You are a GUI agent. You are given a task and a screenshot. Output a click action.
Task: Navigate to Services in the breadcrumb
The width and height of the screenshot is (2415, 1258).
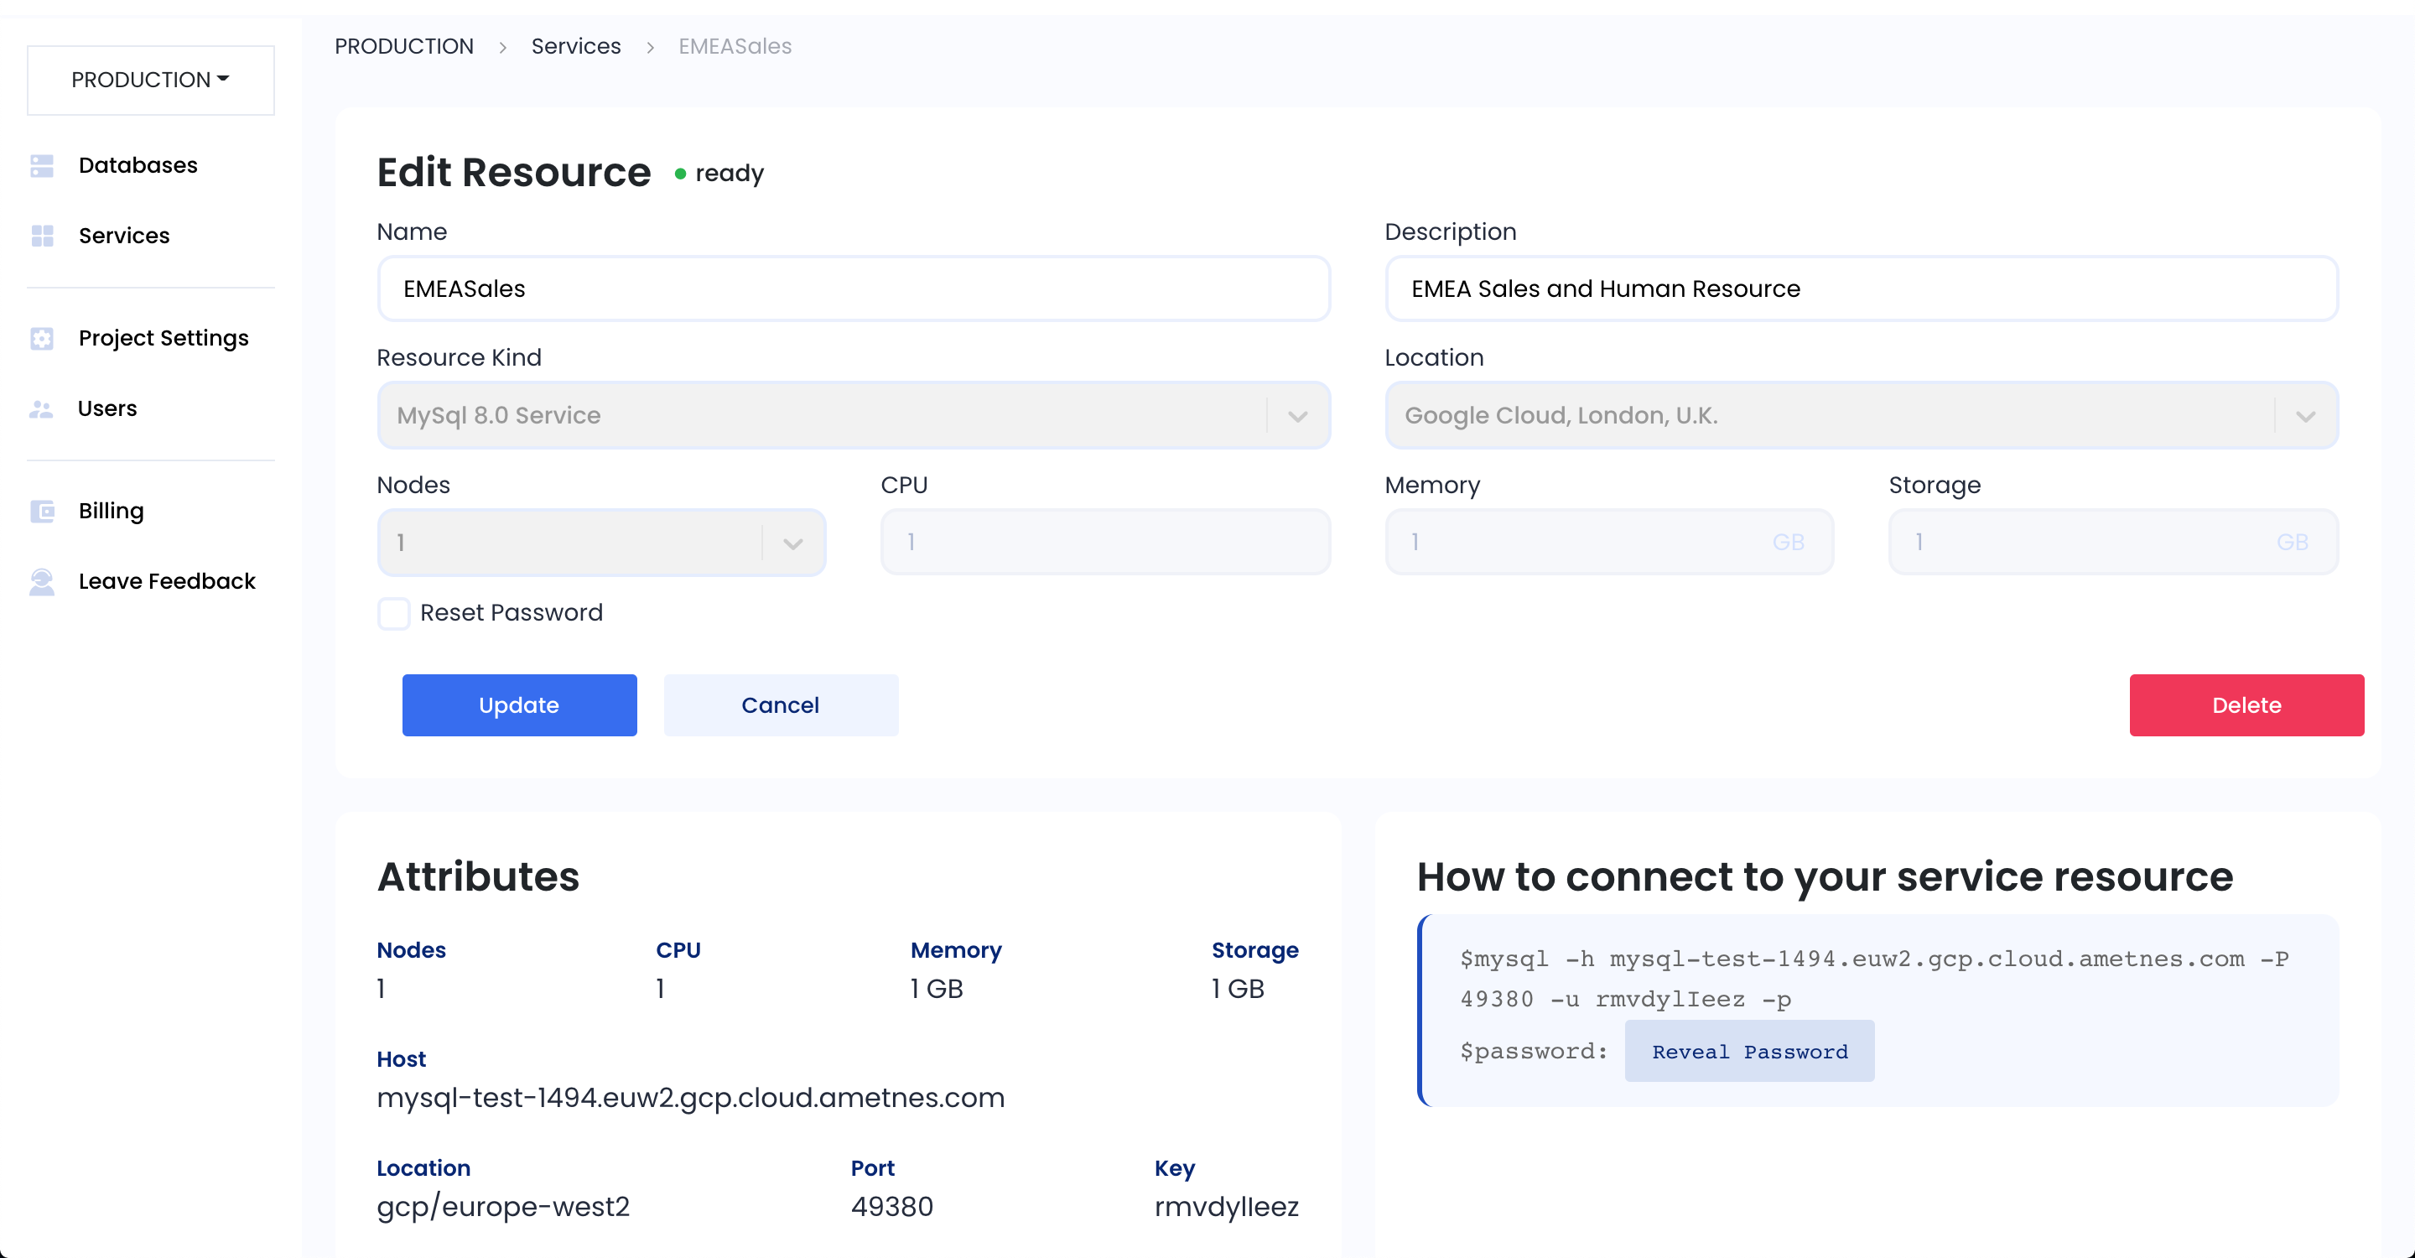575,45
